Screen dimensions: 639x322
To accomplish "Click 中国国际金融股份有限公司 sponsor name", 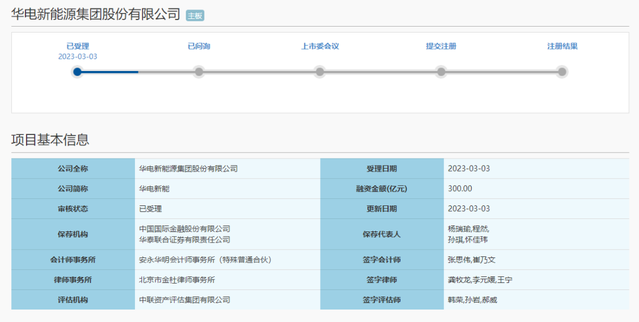I will (185, 229).
